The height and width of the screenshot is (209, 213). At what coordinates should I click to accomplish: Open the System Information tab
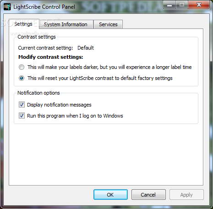coord(66,24)
